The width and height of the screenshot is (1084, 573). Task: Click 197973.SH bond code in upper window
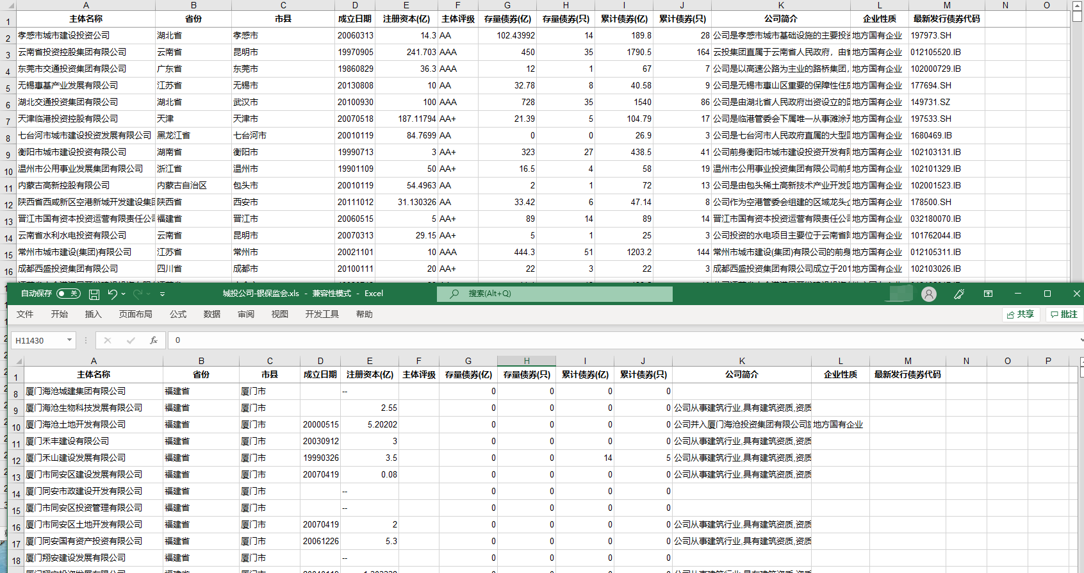point(947,35)
